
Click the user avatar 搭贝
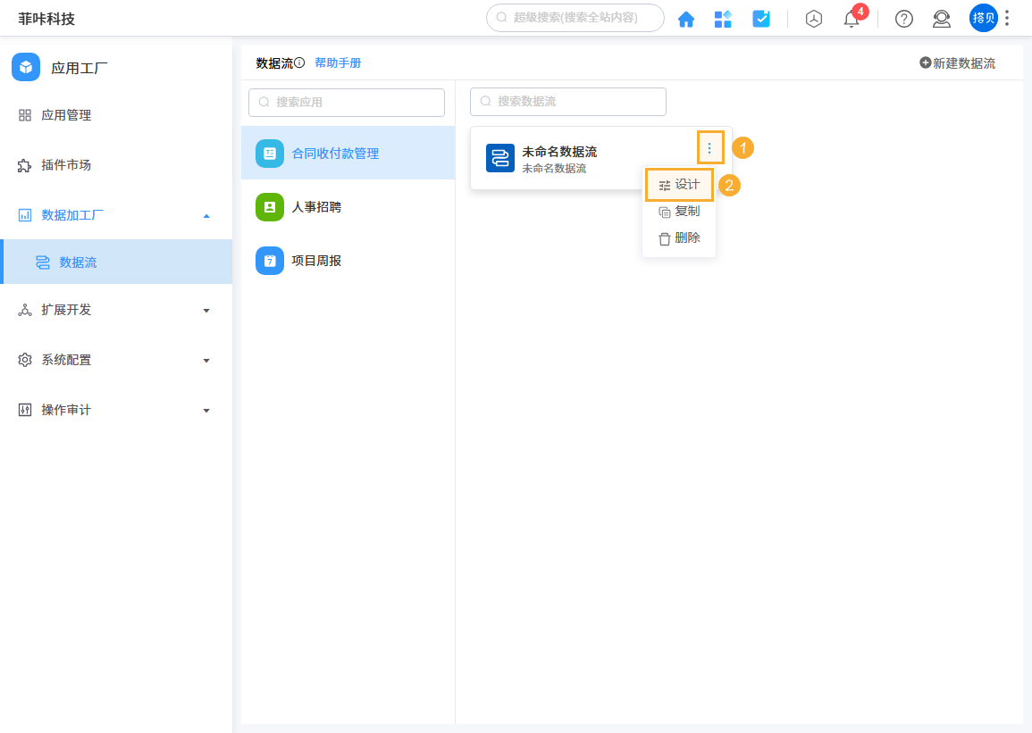click(983, 18)
